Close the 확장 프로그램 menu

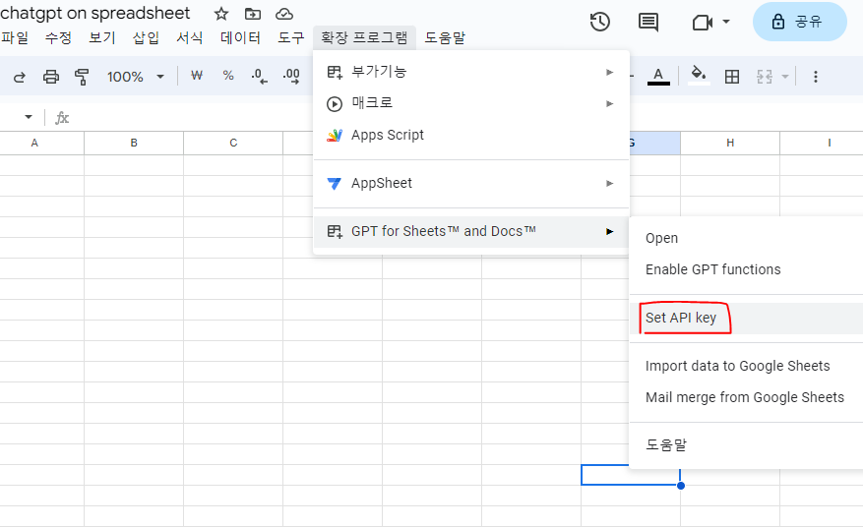[x=364, y=37]
